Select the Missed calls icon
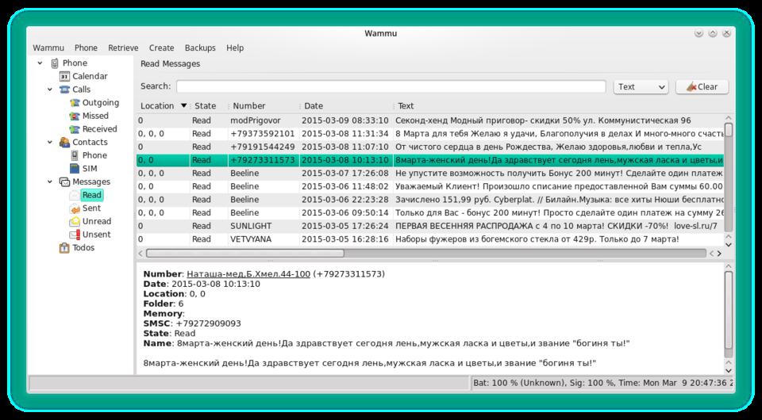Viewport: 762px width, 420px height. point(75,116)
